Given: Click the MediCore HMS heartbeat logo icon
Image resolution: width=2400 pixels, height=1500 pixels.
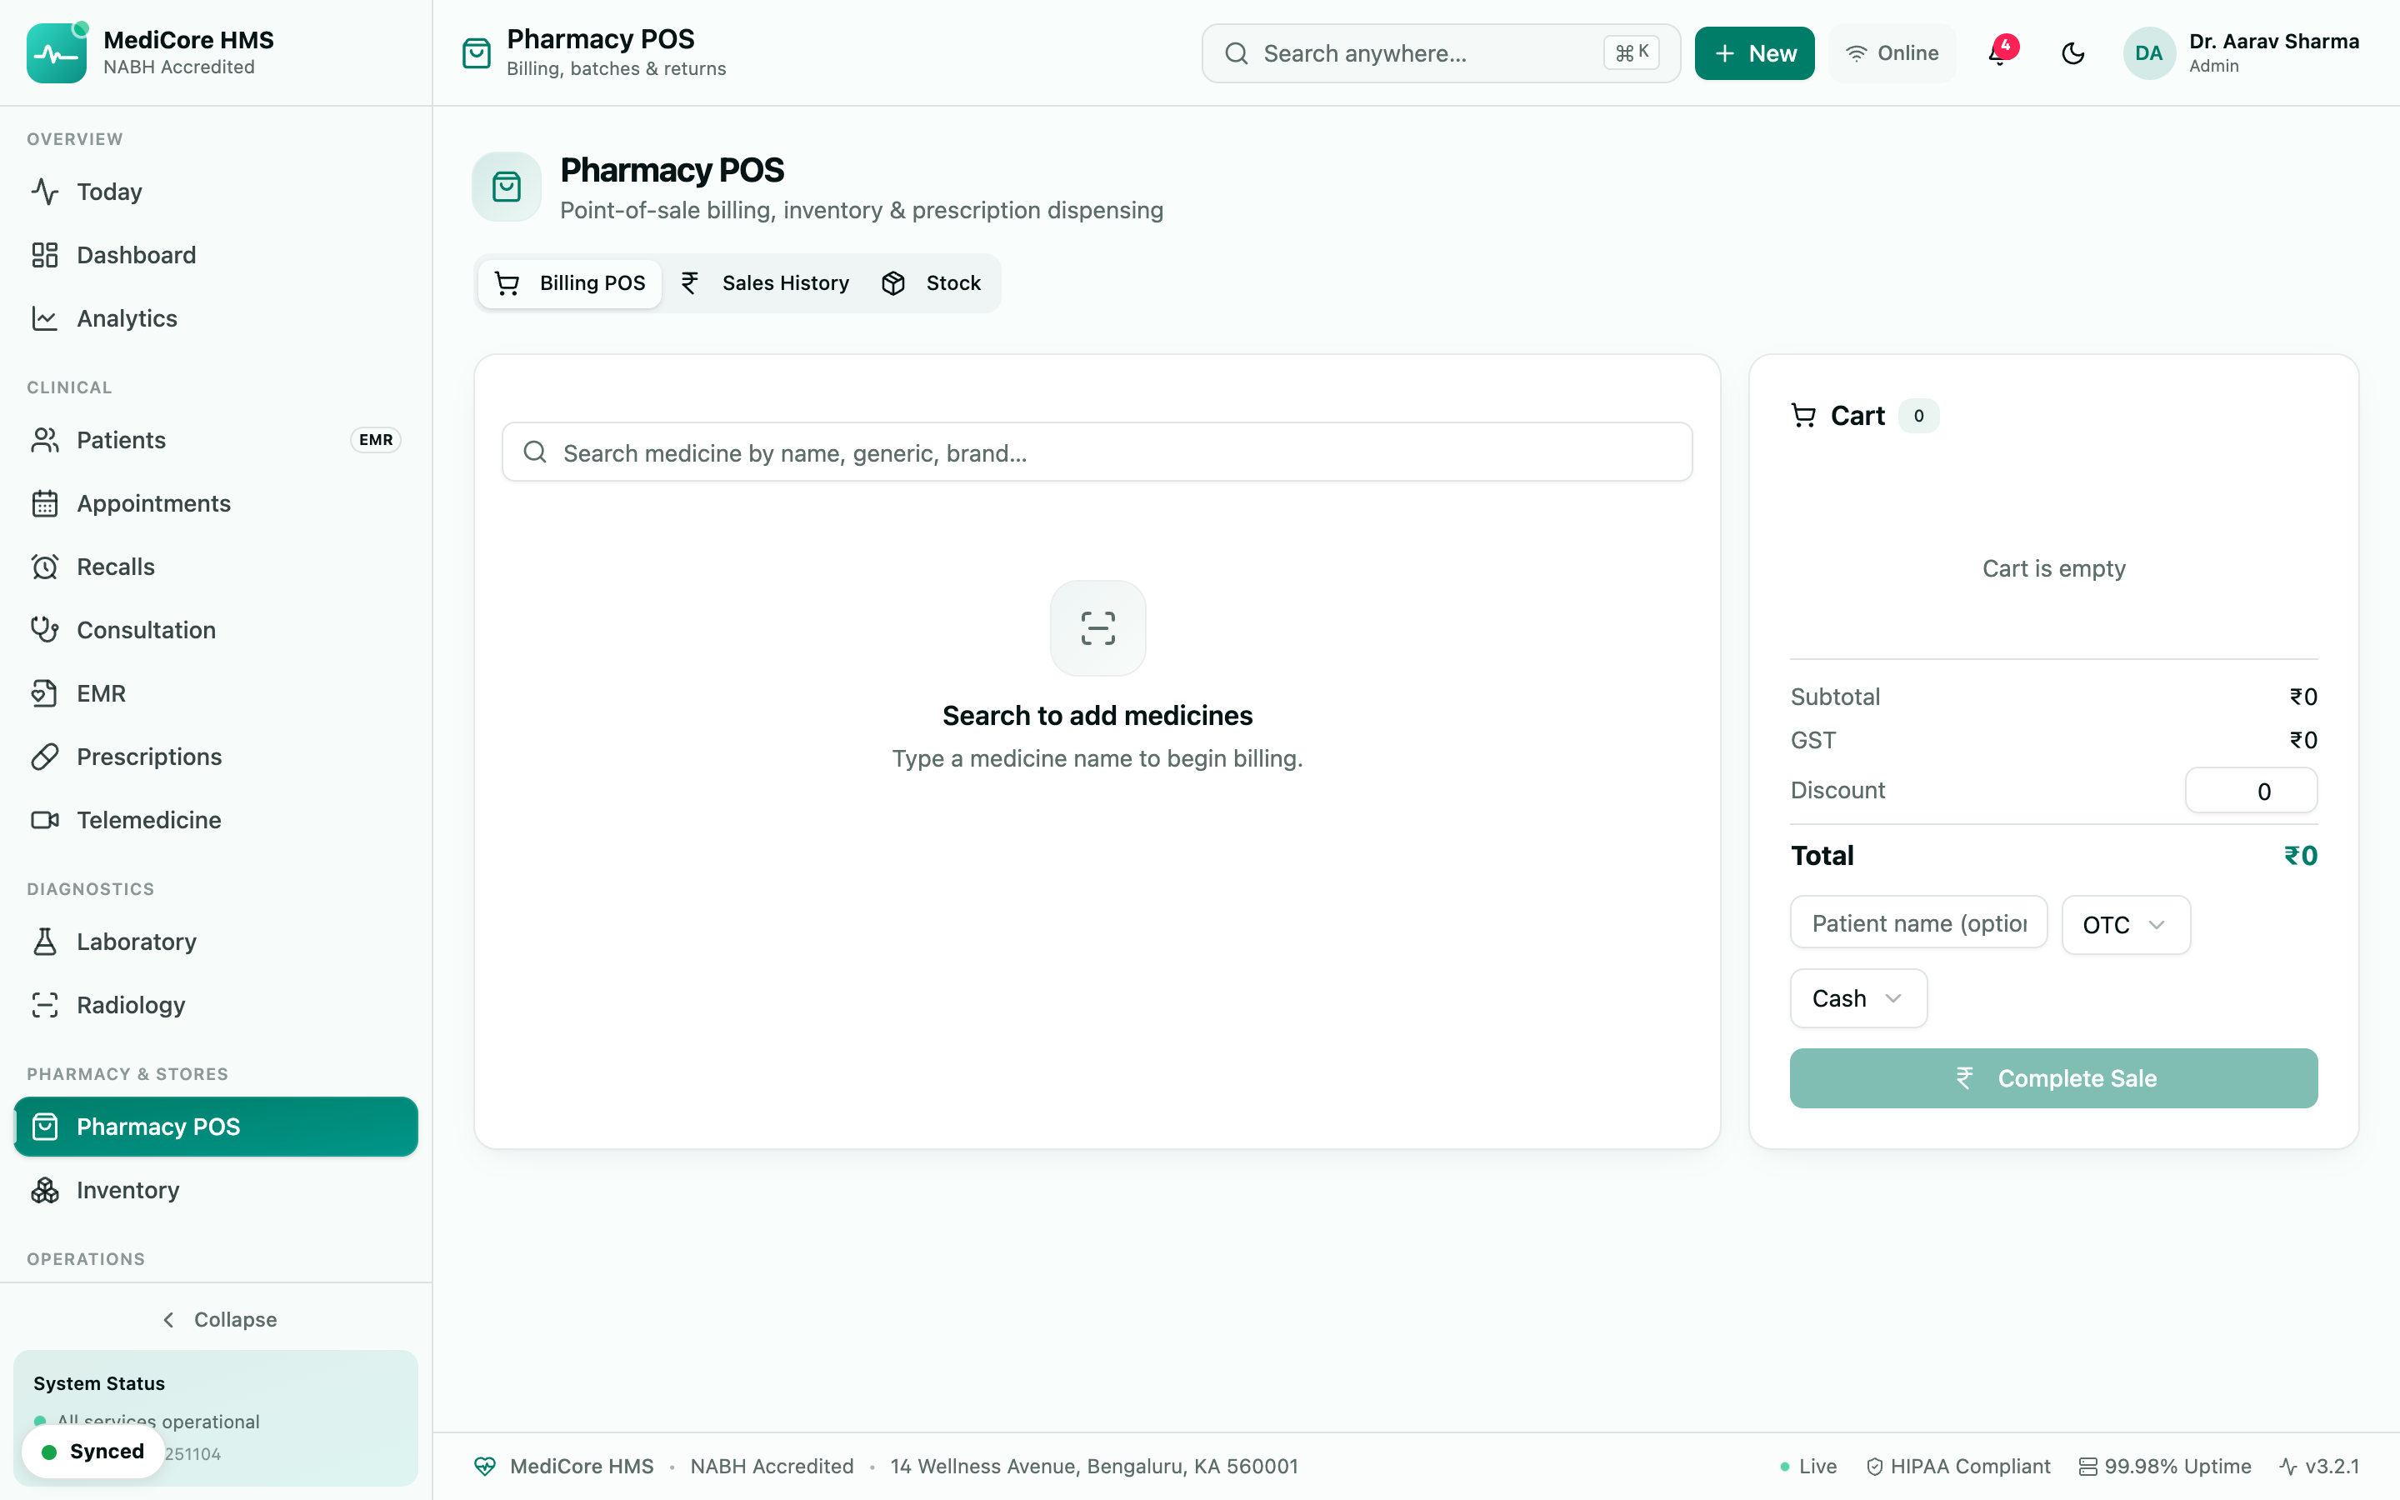Looking at the screenshot, I should [x=57, y=53].
